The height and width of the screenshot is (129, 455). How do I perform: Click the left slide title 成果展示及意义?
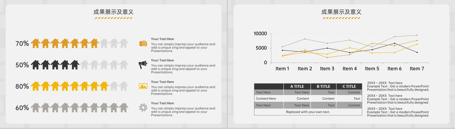pyautogui.click(x=113, y=12)
